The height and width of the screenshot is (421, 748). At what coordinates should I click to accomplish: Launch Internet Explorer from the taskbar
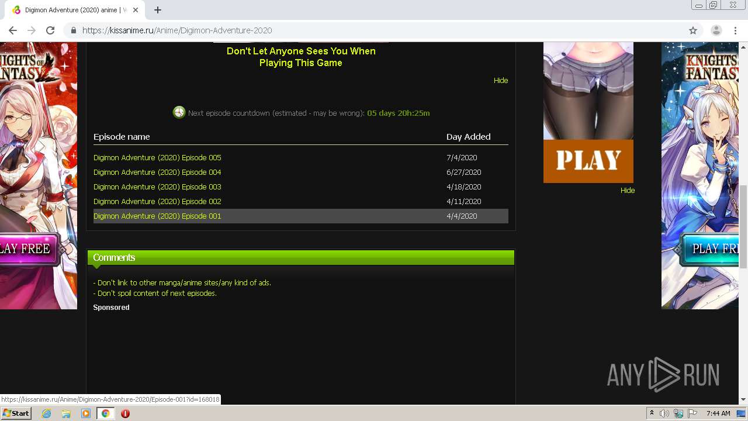tap(46, 413)
